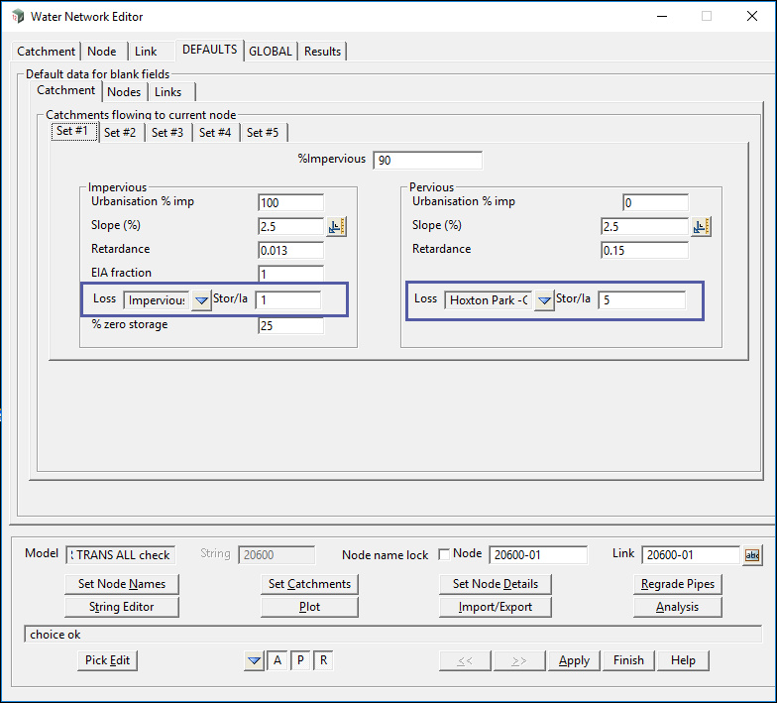Expand the Hoxton Park Loss dropdown
This screenshot has height=703, width=777.
coord(544,300)
